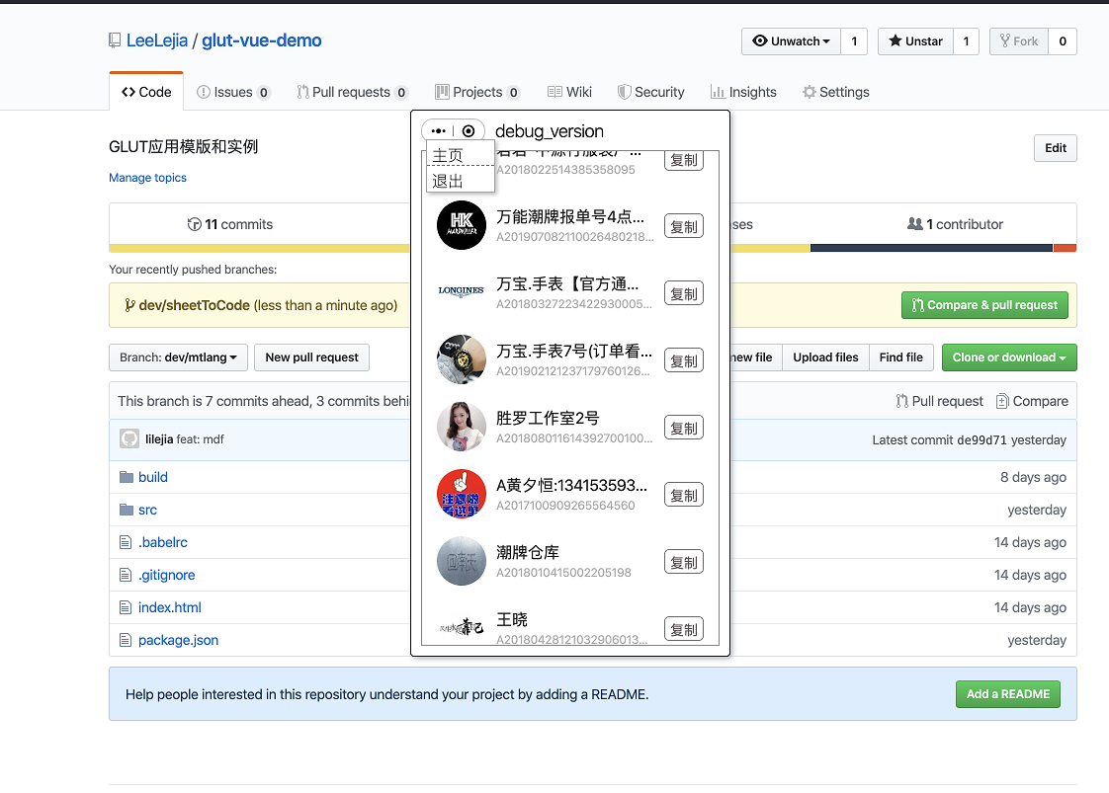Click the Edit description button
The width and height of the screenshot is (1109, 793).
(1056, 148)
